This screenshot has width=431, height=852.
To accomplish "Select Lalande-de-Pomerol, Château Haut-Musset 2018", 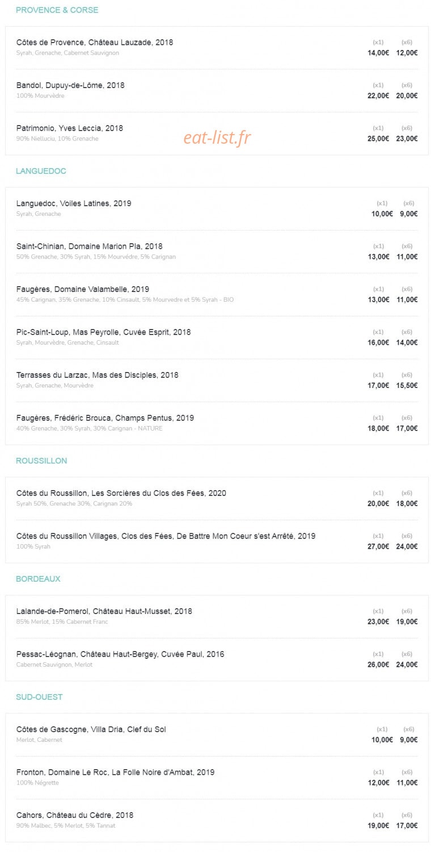I will (104, 611).
